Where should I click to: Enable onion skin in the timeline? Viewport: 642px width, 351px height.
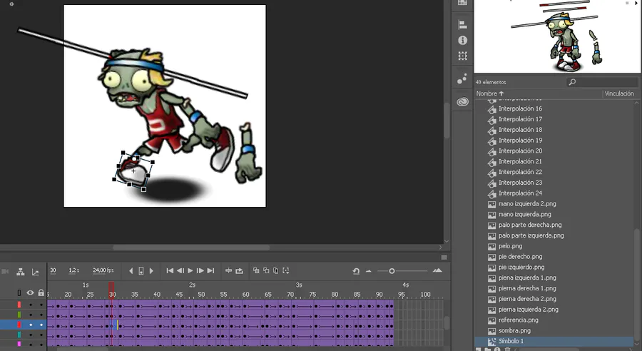pos(256,270)
